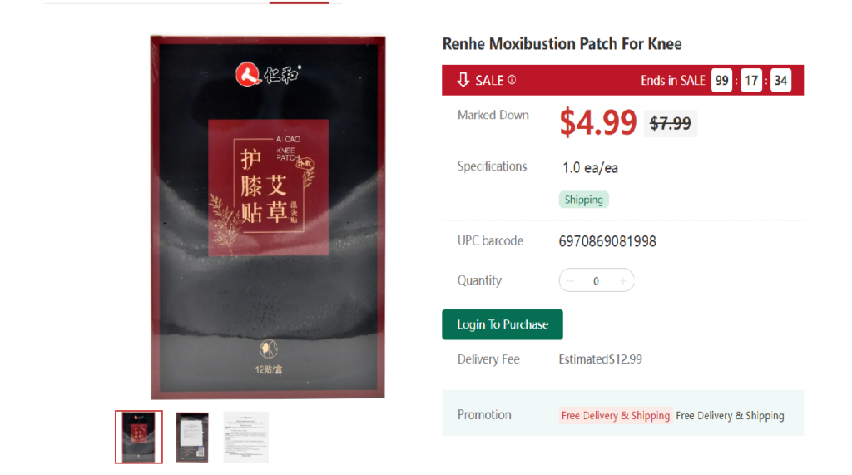Click the down-arrow sale icon
This screenshot has height=475, width=852.
[x=463, y=80]
